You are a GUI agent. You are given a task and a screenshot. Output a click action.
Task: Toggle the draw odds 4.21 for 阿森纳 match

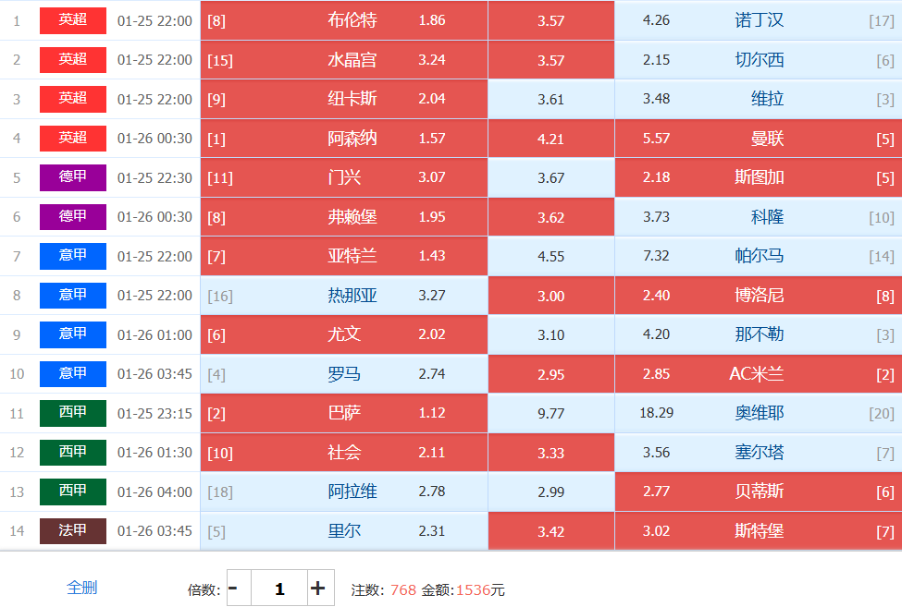(550, 139)
